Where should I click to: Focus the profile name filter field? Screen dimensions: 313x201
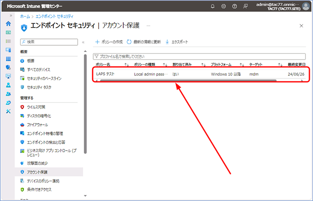click(199, 56)
